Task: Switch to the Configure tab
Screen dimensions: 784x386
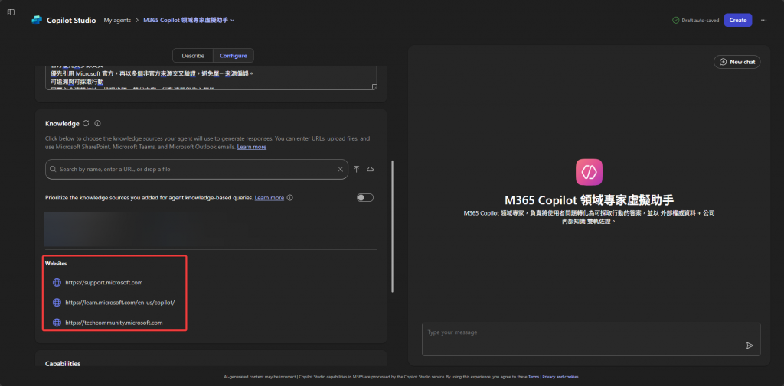Action: [x=234, y=56]
